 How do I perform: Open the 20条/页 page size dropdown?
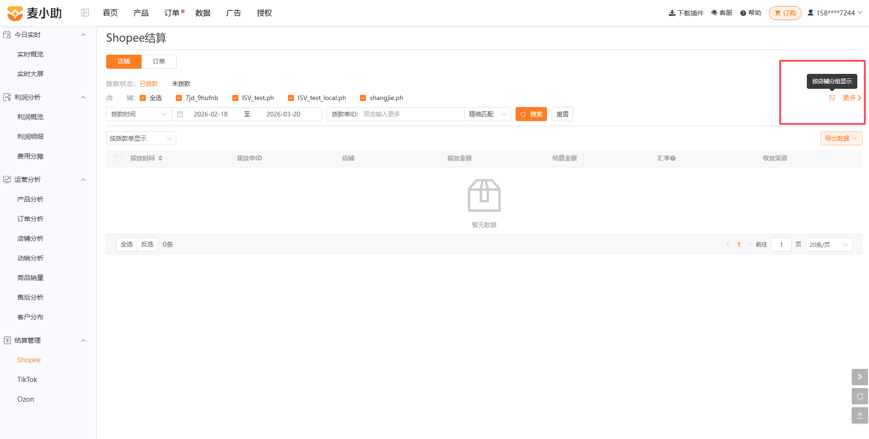point(829,245)
